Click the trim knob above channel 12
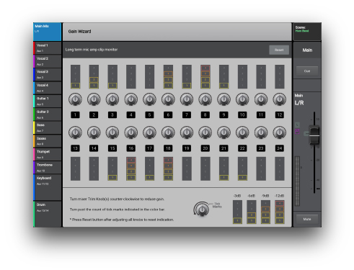 point(280,99)
